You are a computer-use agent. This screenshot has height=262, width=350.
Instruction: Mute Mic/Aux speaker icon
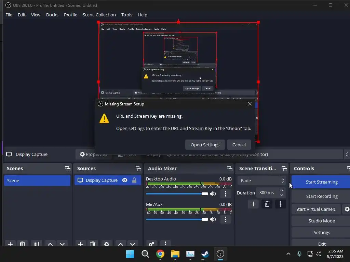pos(213,219)
